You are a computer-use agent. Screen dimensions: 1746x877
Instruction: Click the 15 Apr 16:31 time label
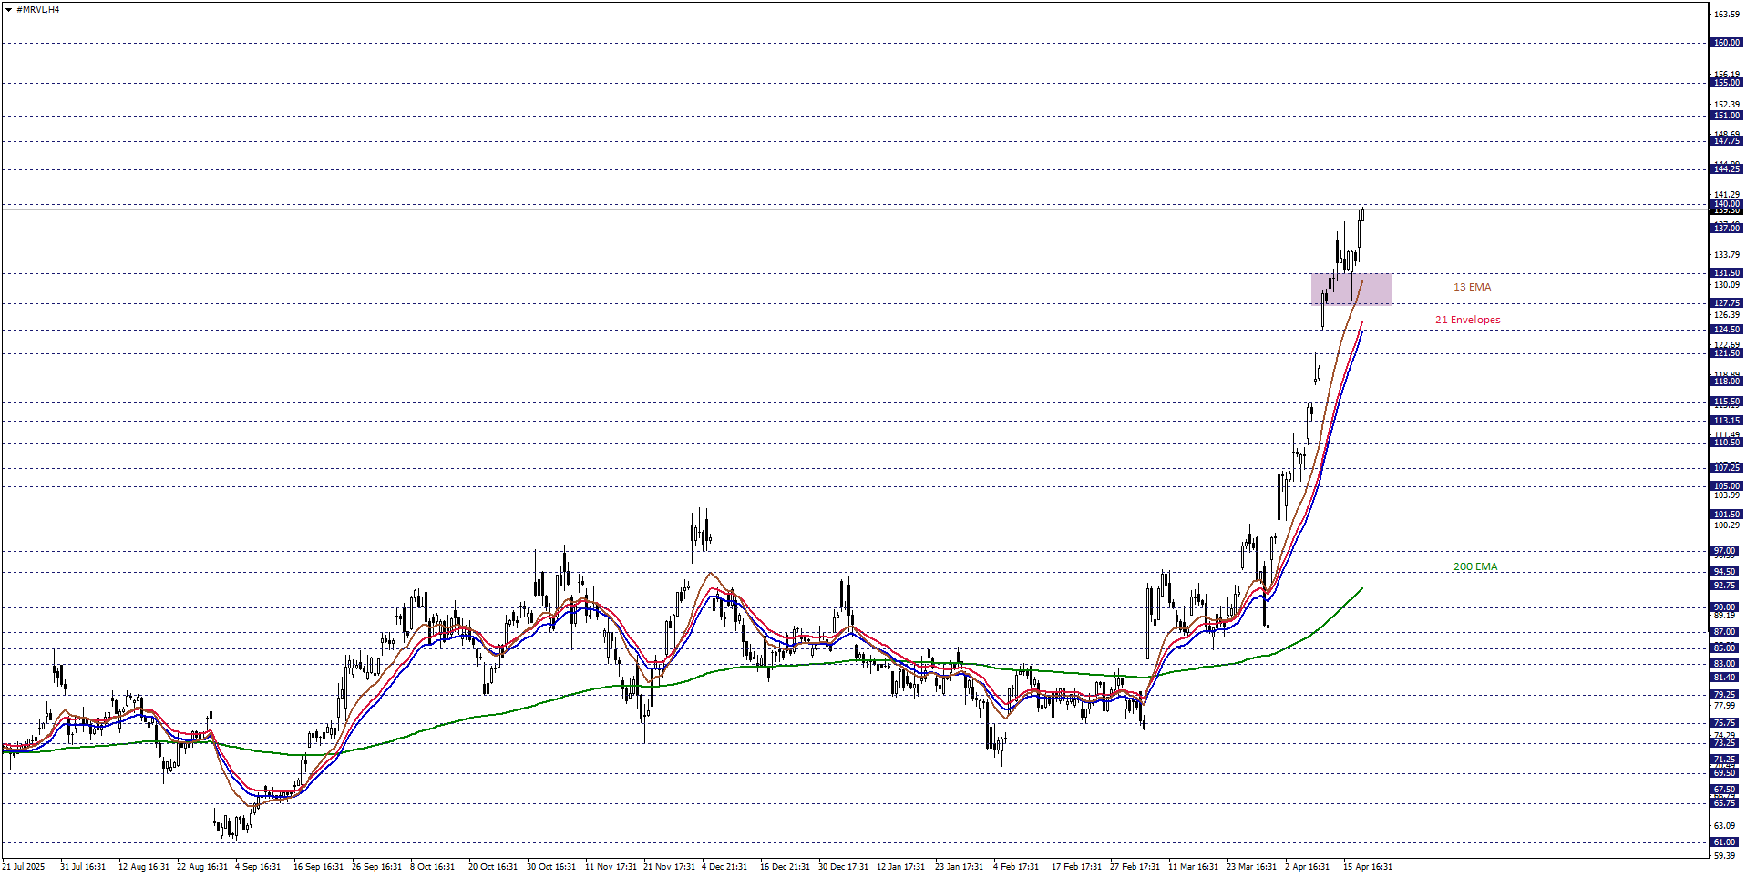[x=1367, y=867]
